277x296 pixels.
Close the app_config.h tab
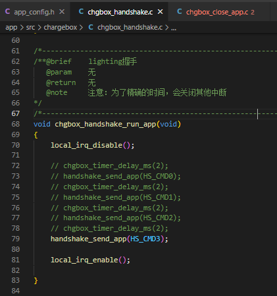(62, 12)
